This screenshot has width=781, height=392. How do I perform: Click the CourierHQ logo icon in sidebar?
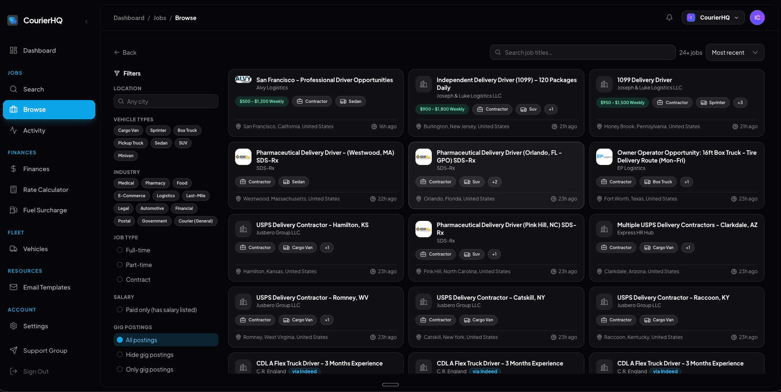tap(13, 20)
